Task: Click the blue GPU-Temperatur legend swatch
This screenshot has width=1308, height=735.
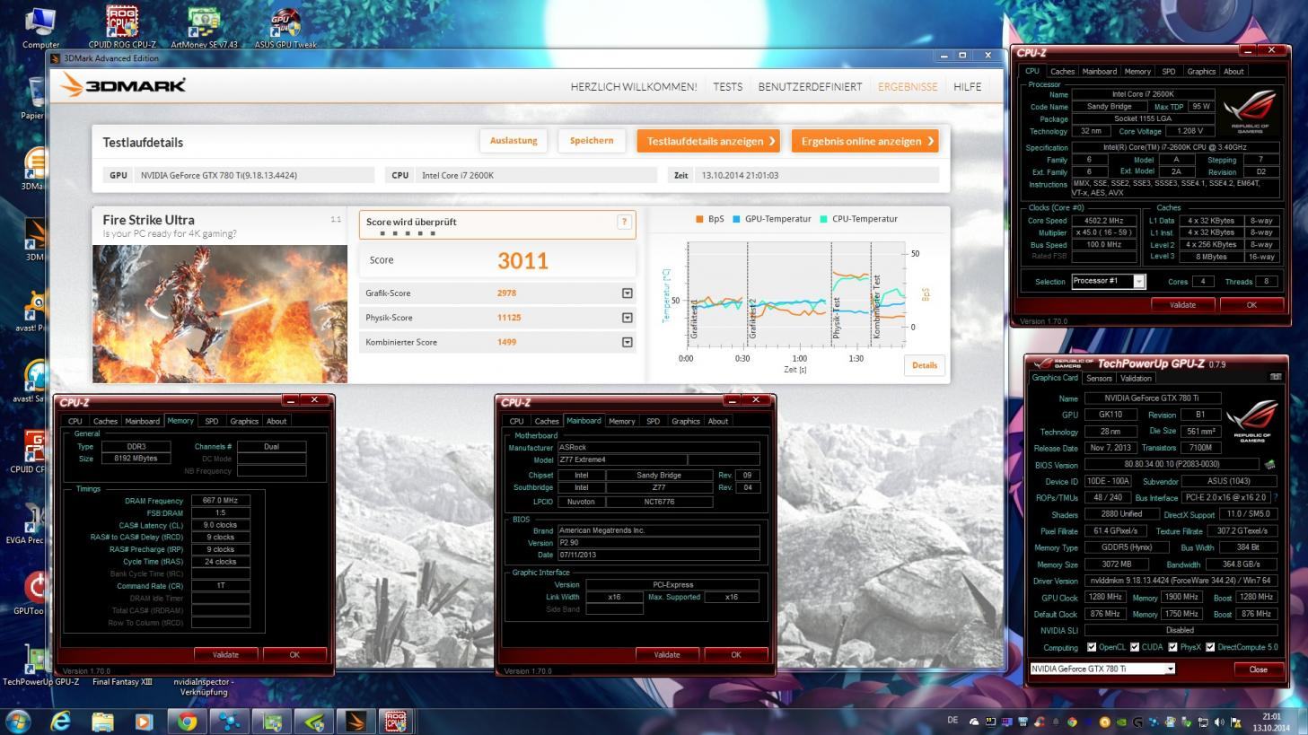Action: (x=737, y=219)
